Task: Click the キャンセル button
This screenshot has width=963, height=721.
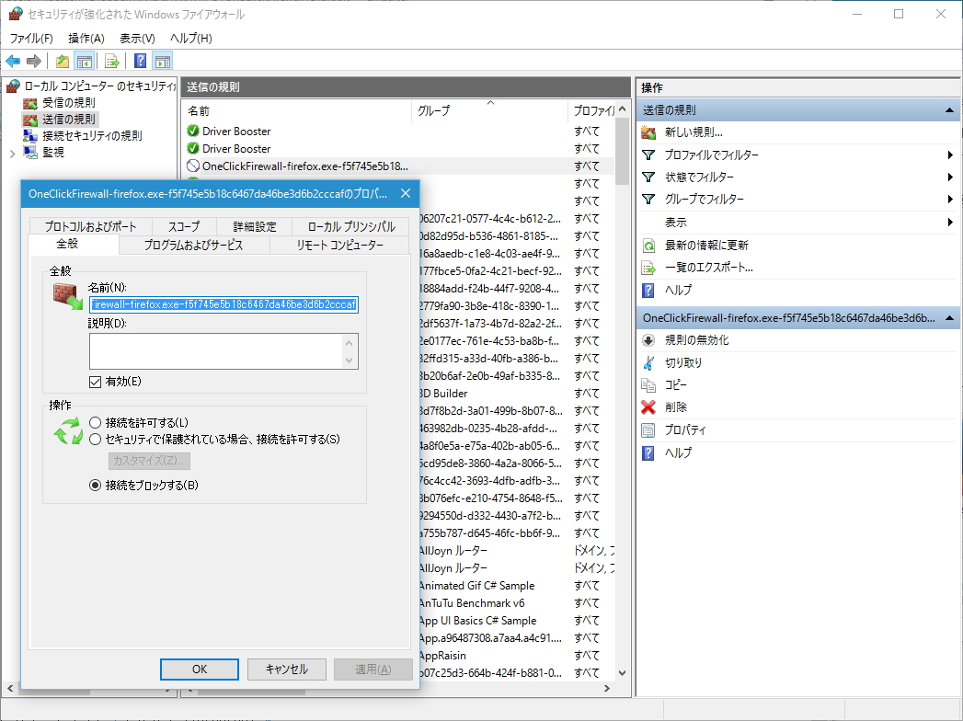Action: [x=287, y=669]
